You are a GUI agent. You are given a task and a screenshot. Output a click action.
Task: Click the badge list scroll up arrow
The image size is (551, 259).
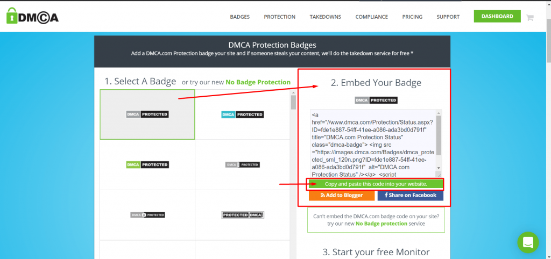click(293, 92)
